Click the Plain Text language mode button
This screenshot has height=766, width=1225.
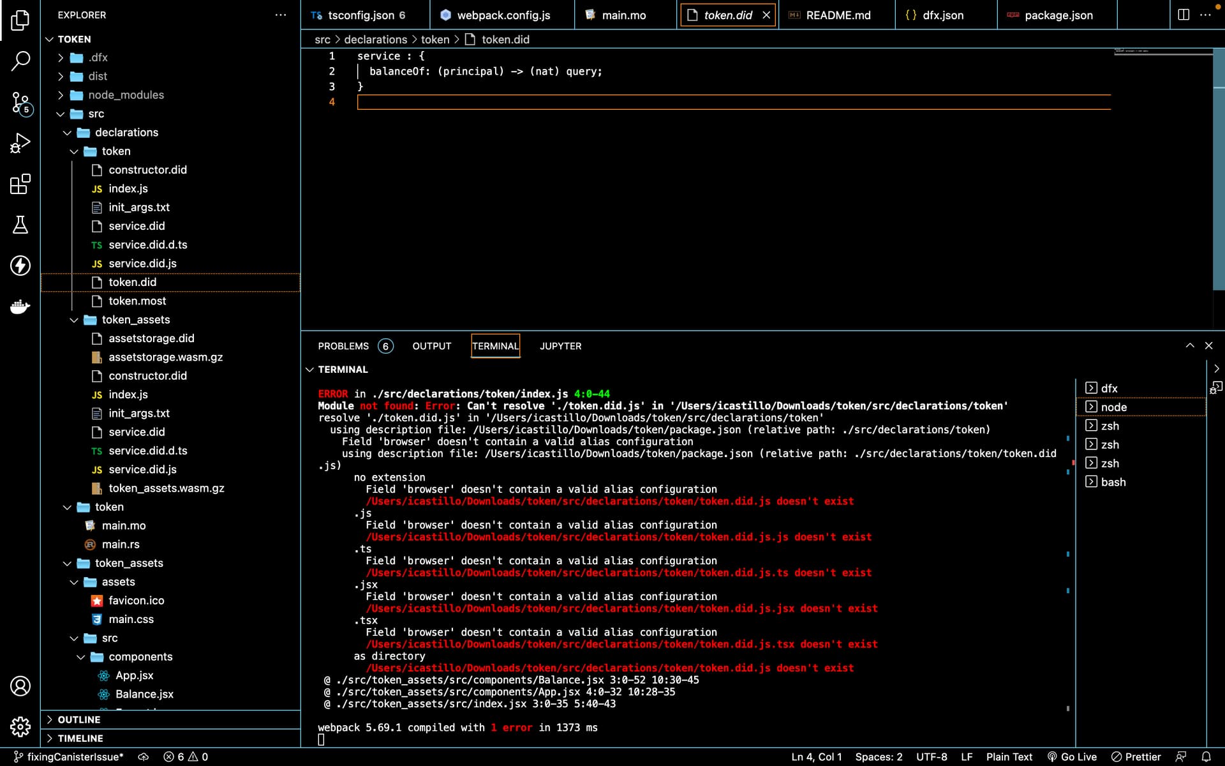(x=1009, y=756)
